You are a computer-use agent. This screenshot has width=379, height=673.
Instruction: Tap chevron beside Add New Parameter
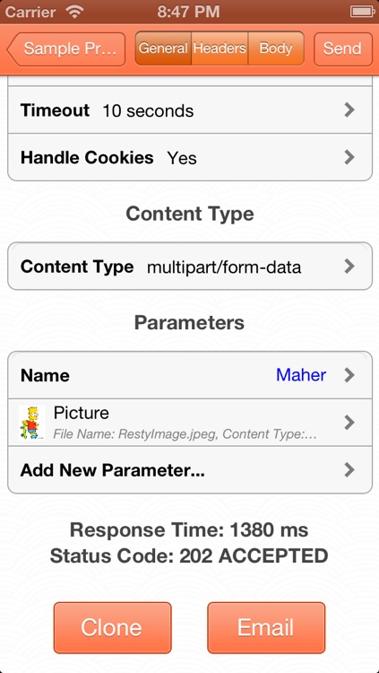pyautogui.click(x=349, y=470)
